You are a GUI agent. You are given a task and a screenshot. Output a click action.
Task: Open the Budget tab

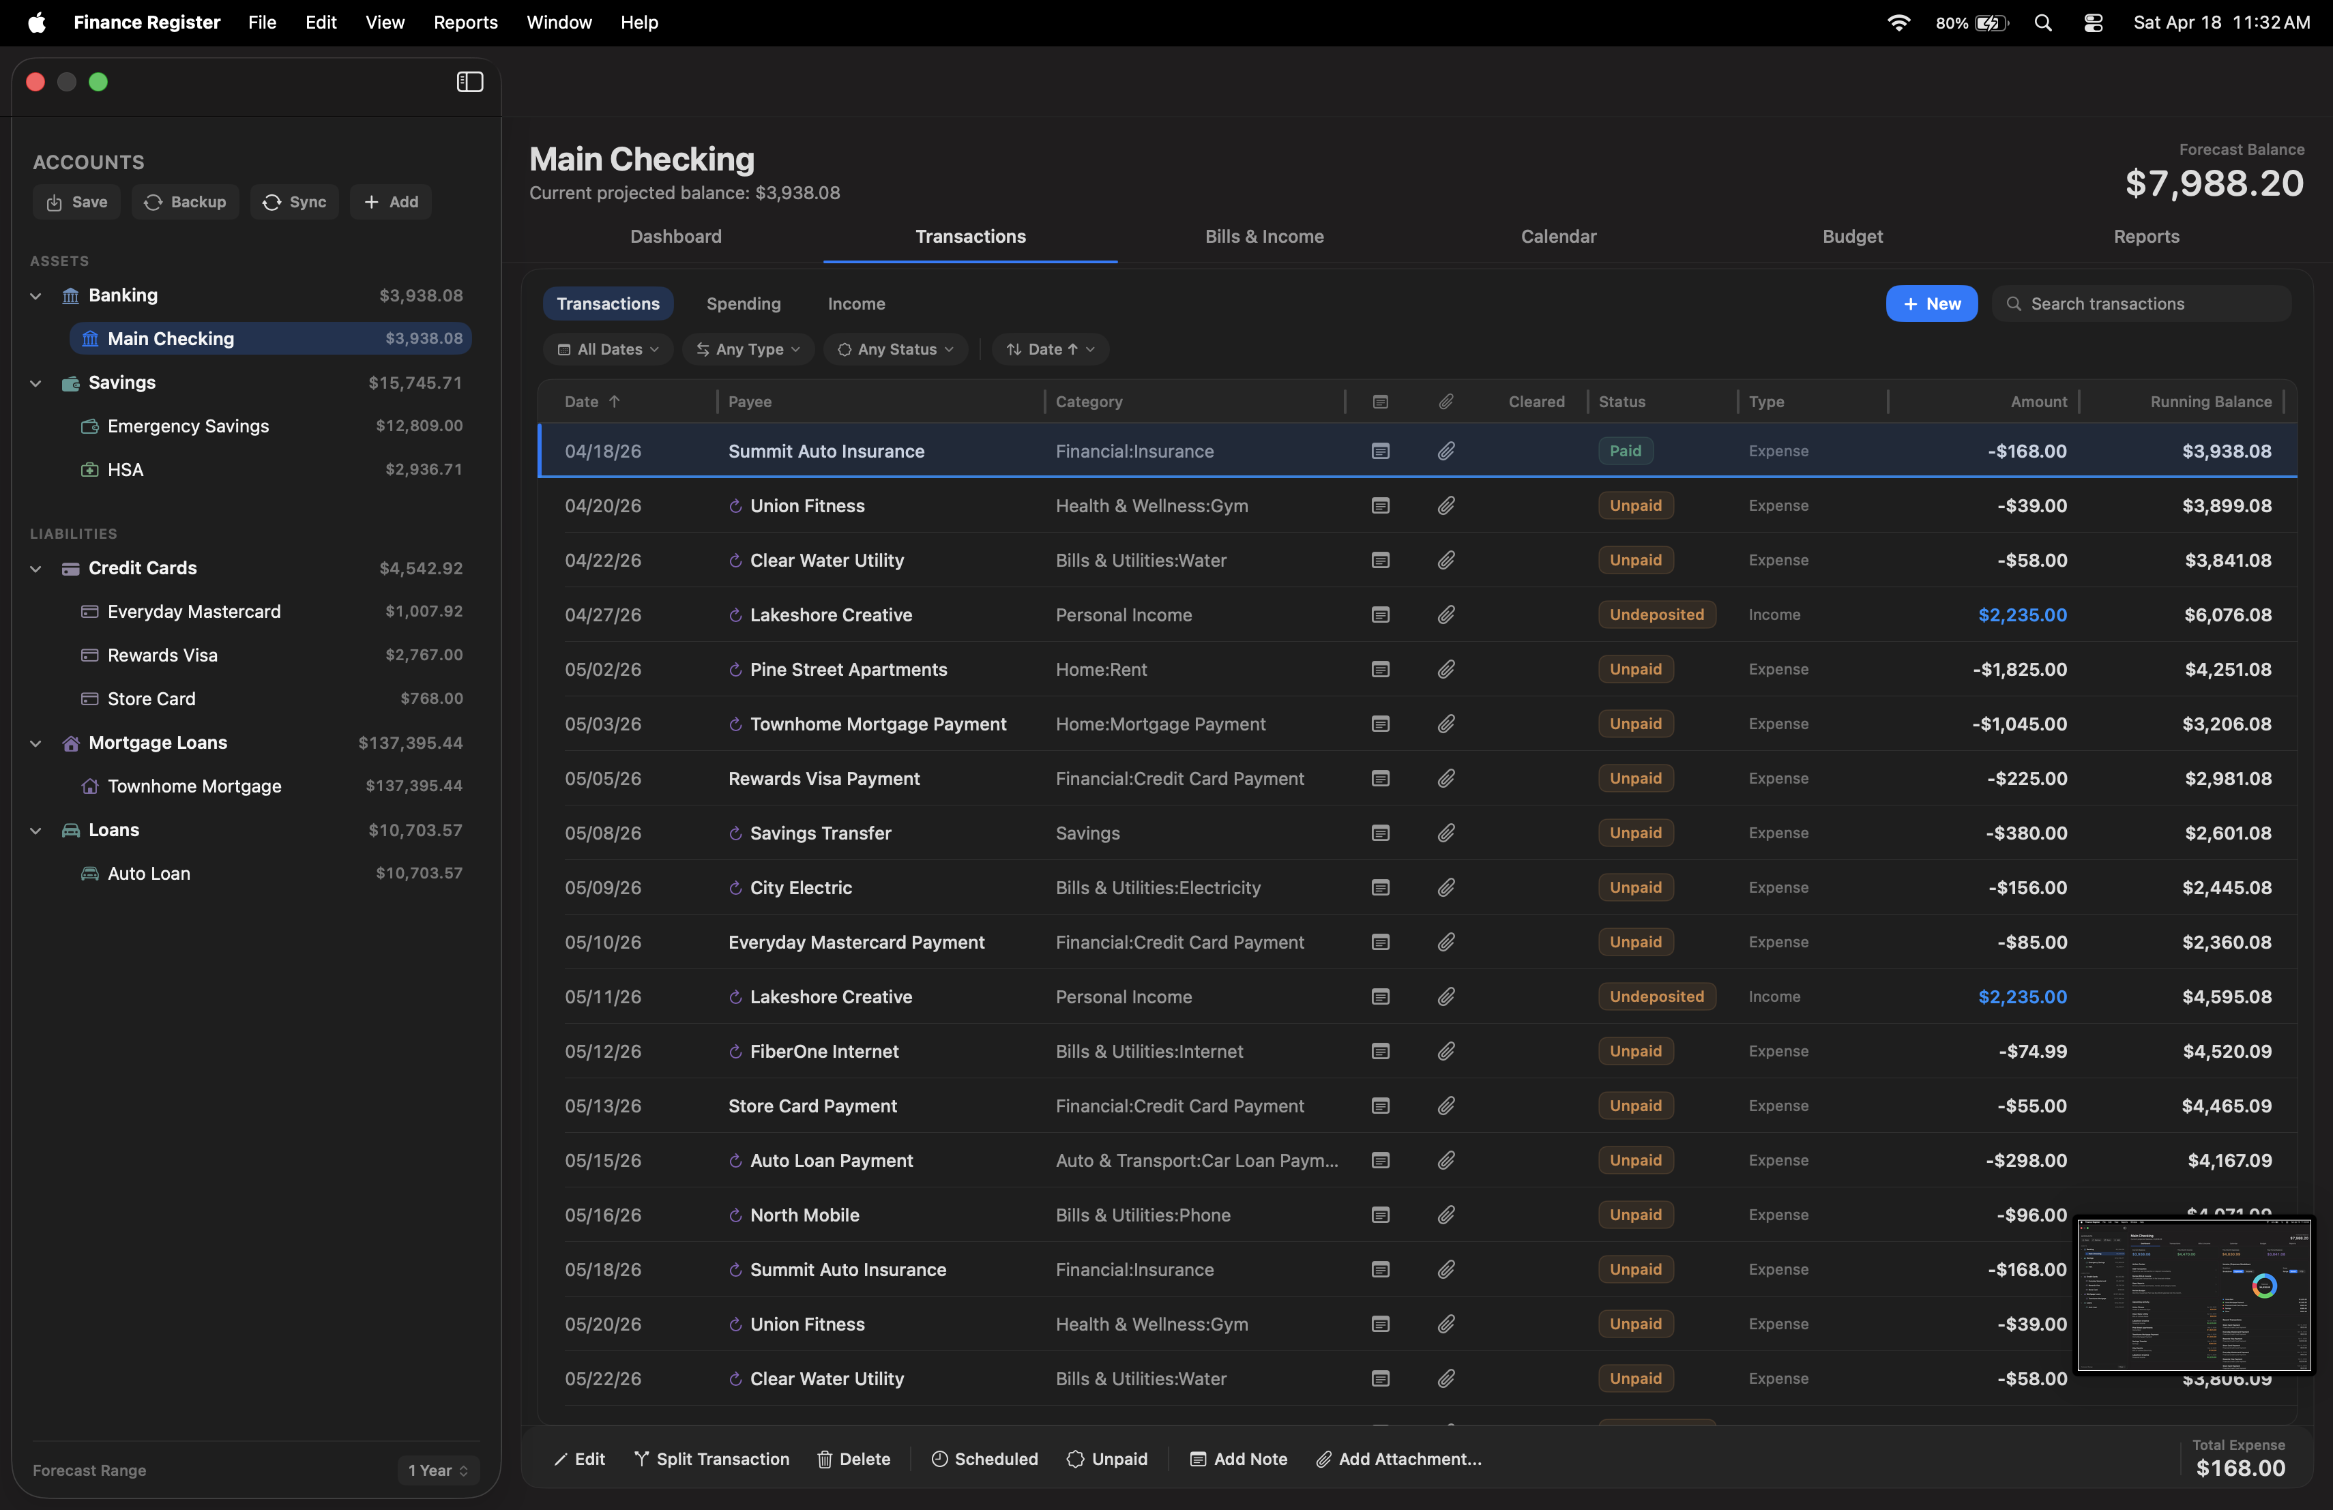coord(1851,237)
